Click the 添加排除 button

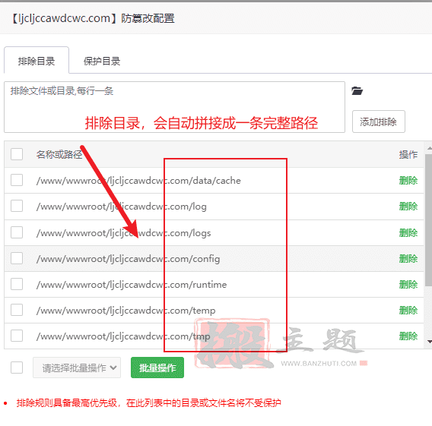pos(378,121)
